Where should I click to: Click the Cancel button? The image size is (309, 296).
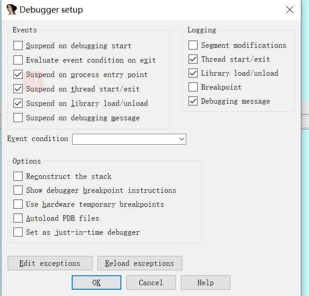coord(151,282)
